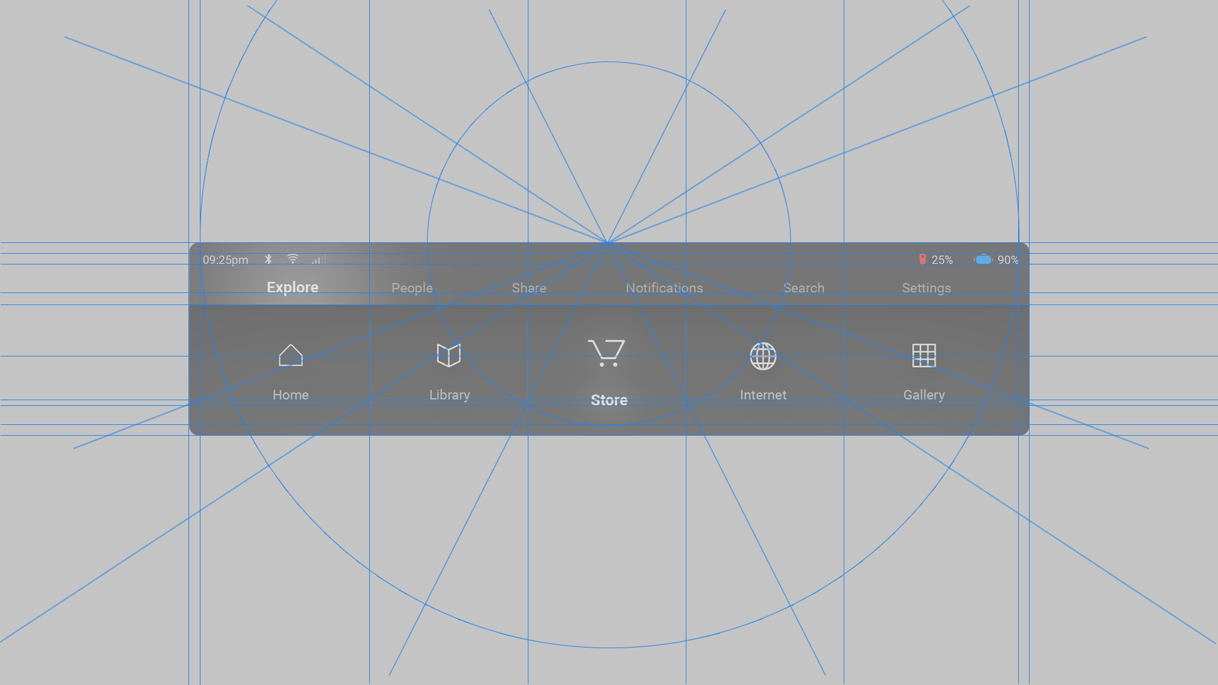Open the Settings tab
Screen dimensions: 1218x685
pyautogui.click(x=926, y=288)
